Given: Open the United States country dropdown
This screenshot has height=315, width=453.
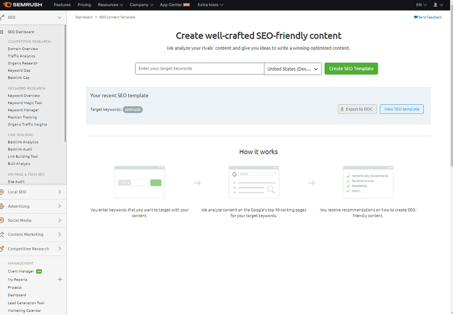Looking at the screenshot, I should click(293, 68).
